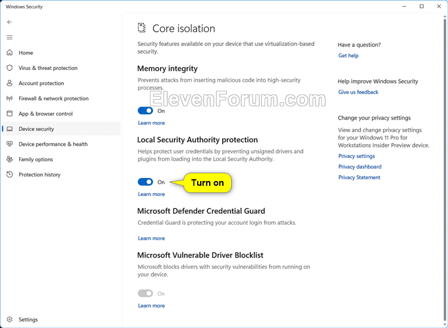Click the Protection history clock icon
The image size is (448, 328).
click(x=10, y=174)
